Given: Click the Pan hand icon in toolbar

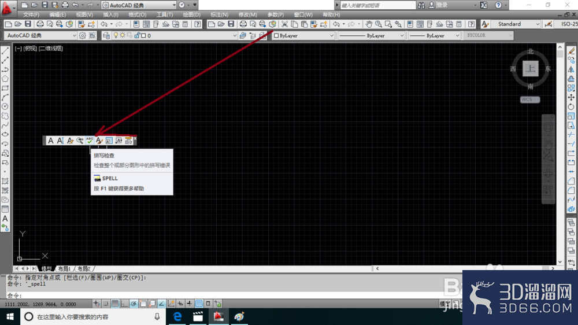Looking at the screenshot, I should (369, 24).
